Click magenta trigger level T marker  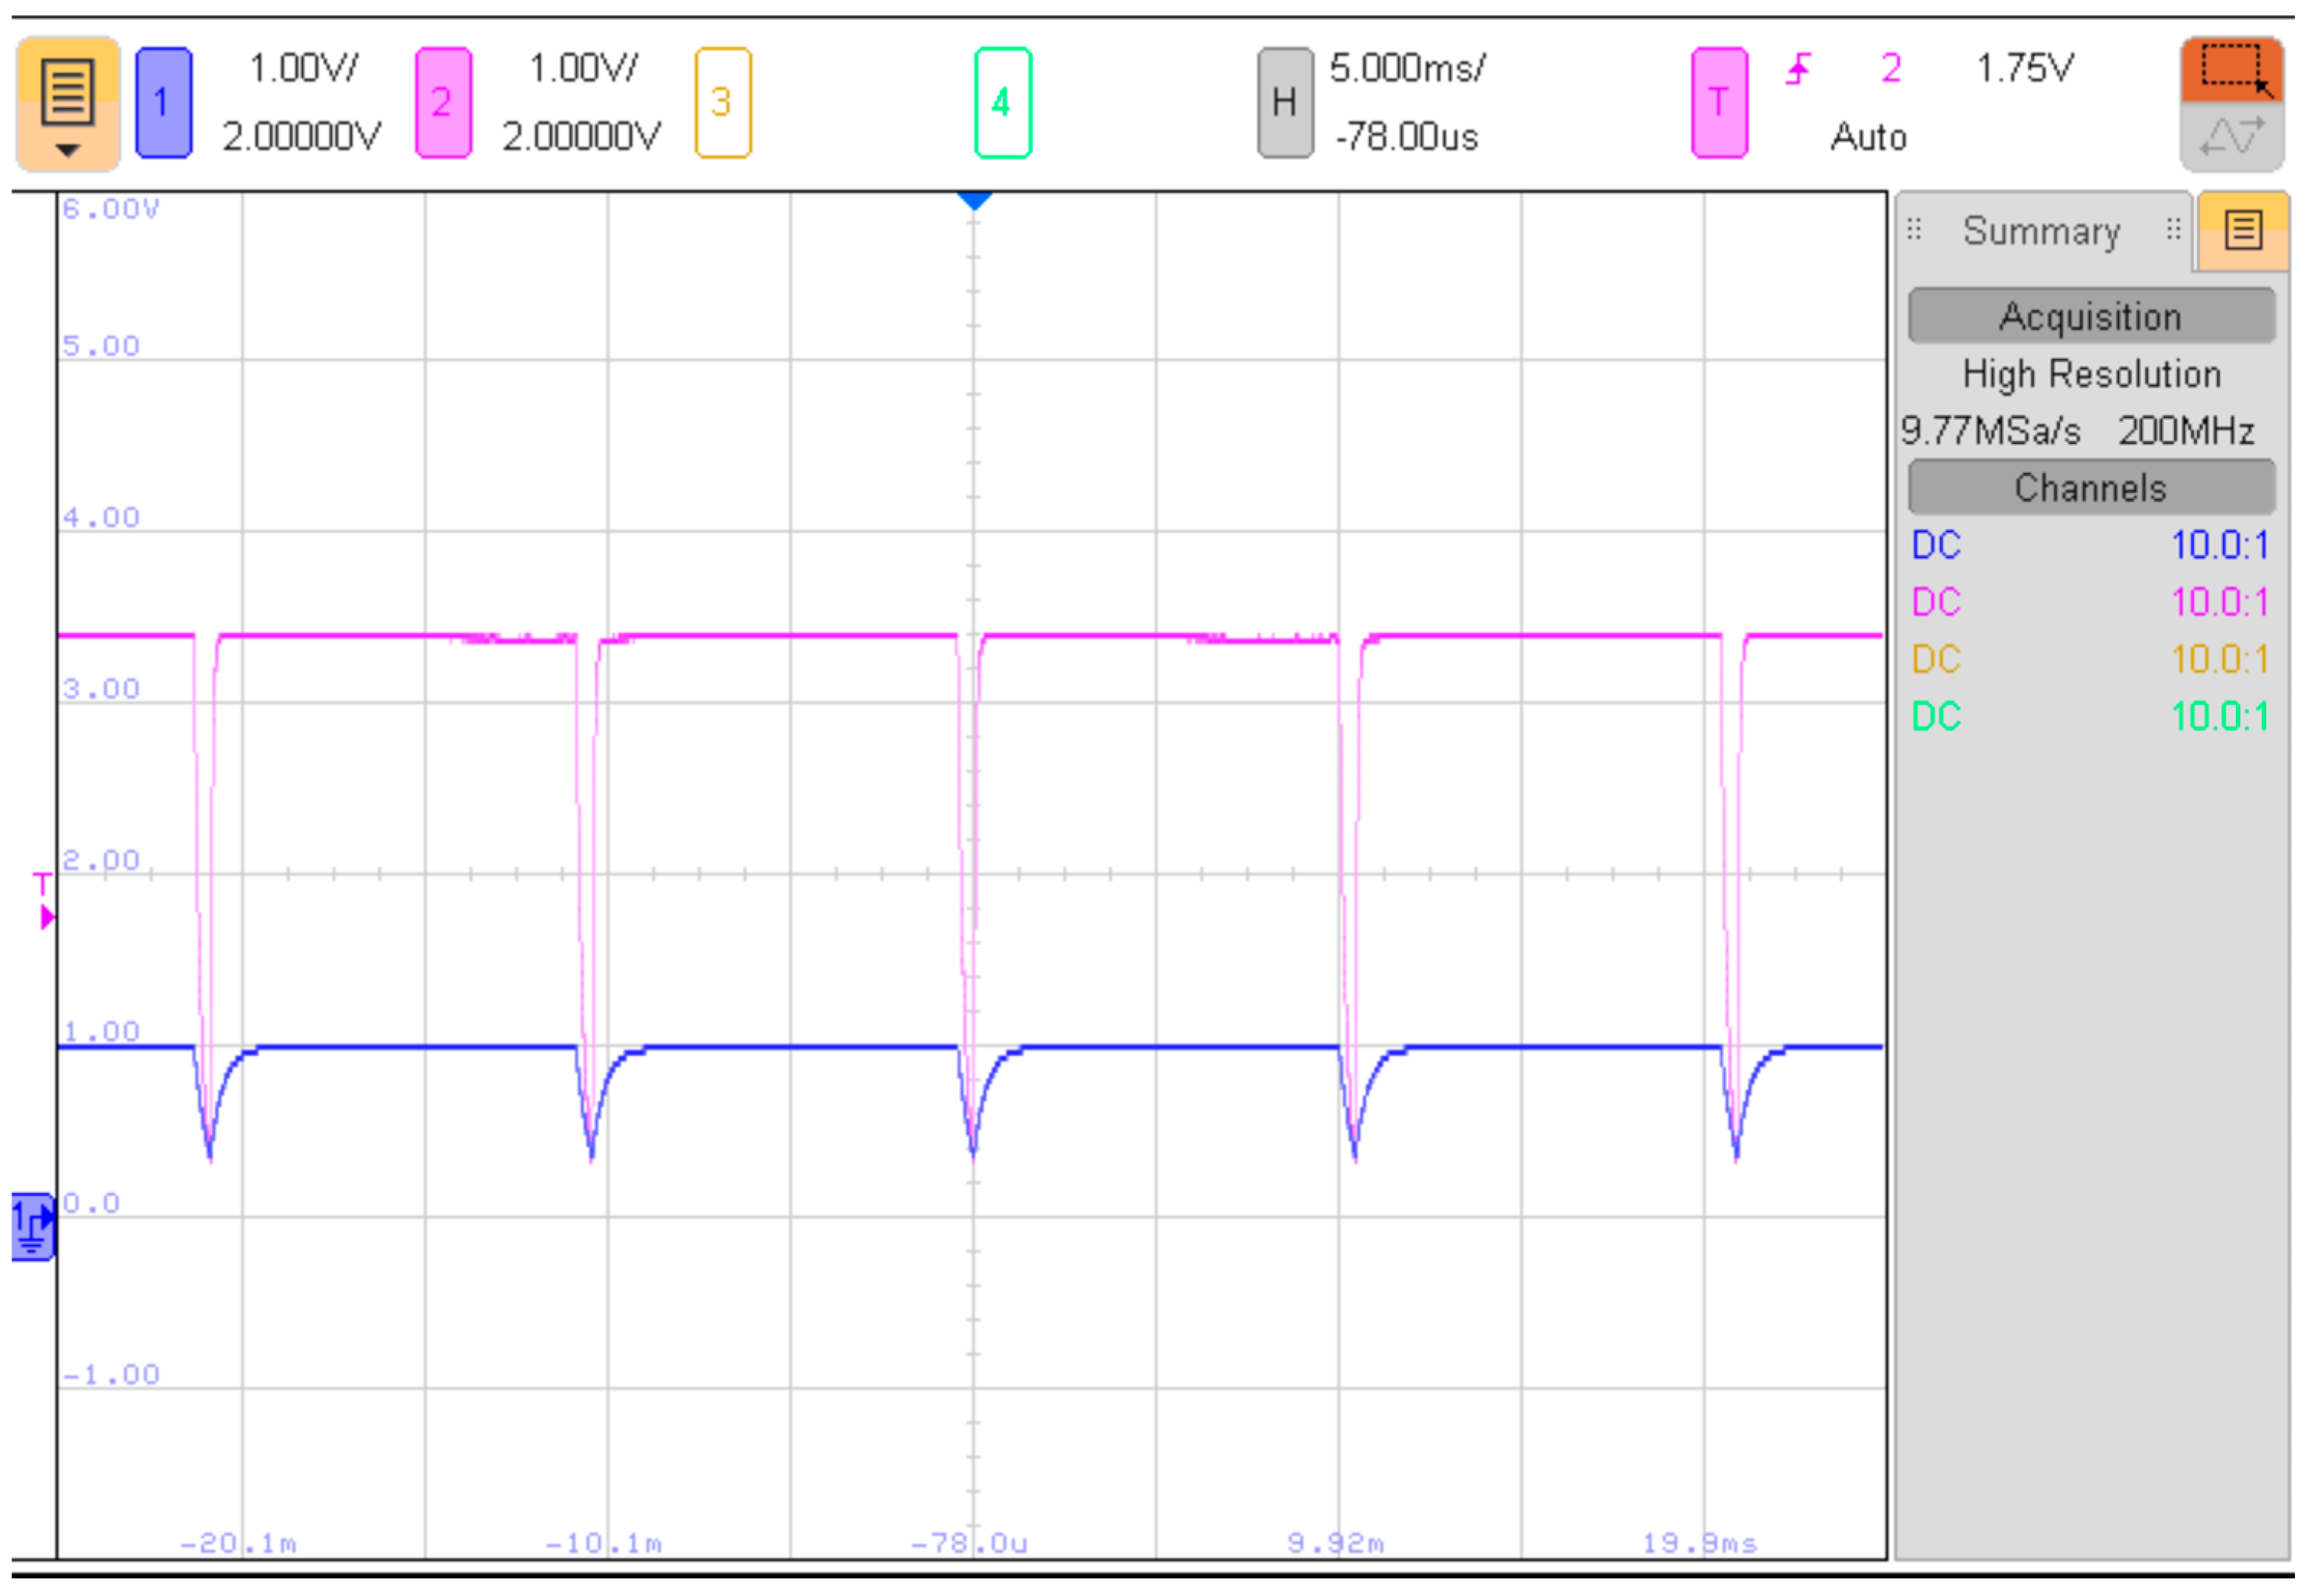pos(44,902)
